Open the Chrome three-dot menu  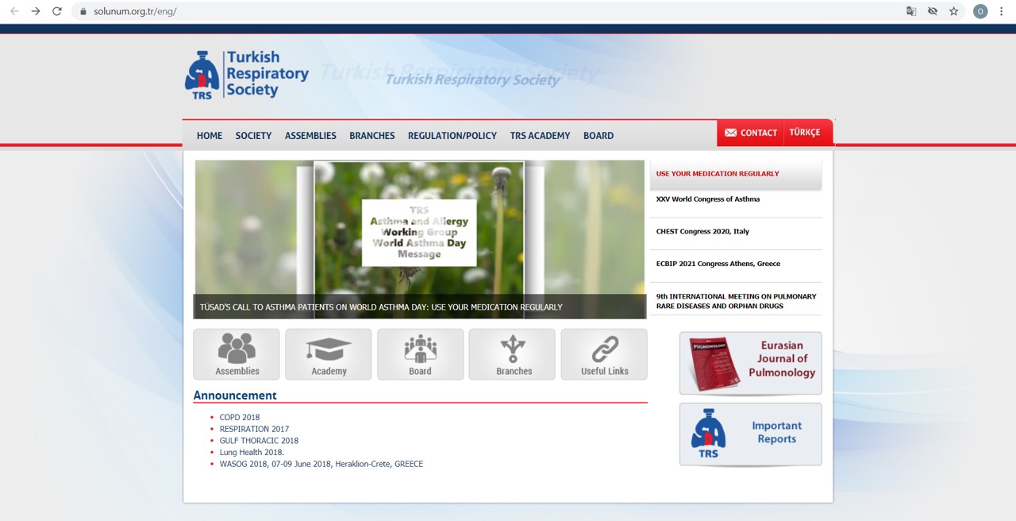pyautogui.click(x=1001, y=11)
